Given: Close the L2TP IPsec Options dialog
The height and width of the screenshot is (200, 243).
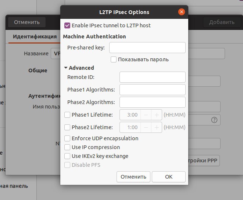Looking at the screenshot, I should (x=182, y=12).
